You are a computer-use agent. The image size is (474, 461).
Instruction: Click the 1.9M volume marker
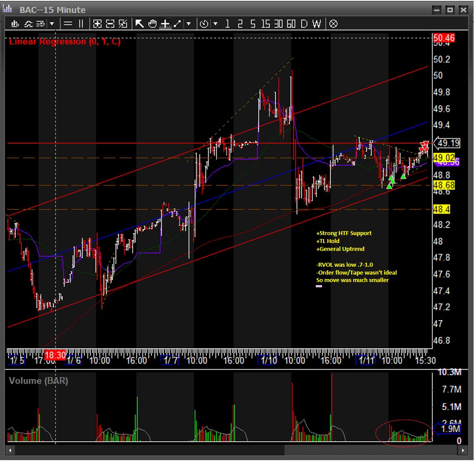point(447,429)
